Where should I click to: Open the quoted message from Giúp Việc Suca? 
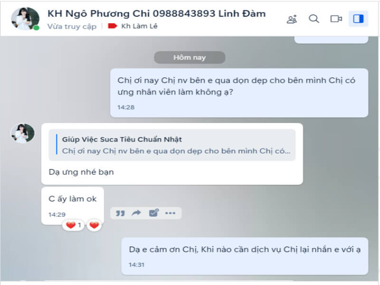(x=172, y=145)
